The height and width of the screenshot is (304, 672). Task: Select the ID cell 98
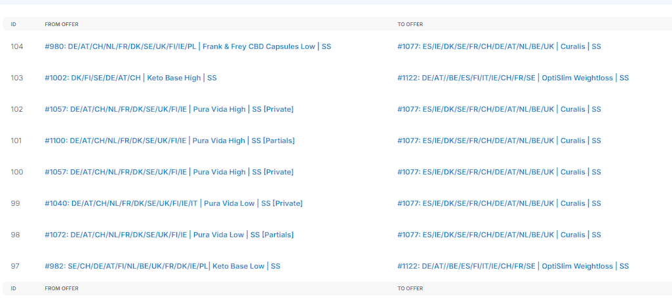pos(16,235)
